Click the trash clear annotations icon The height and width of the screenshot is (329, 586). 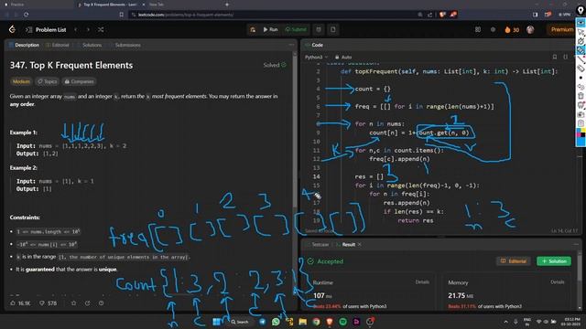click(x=581, y=96)
